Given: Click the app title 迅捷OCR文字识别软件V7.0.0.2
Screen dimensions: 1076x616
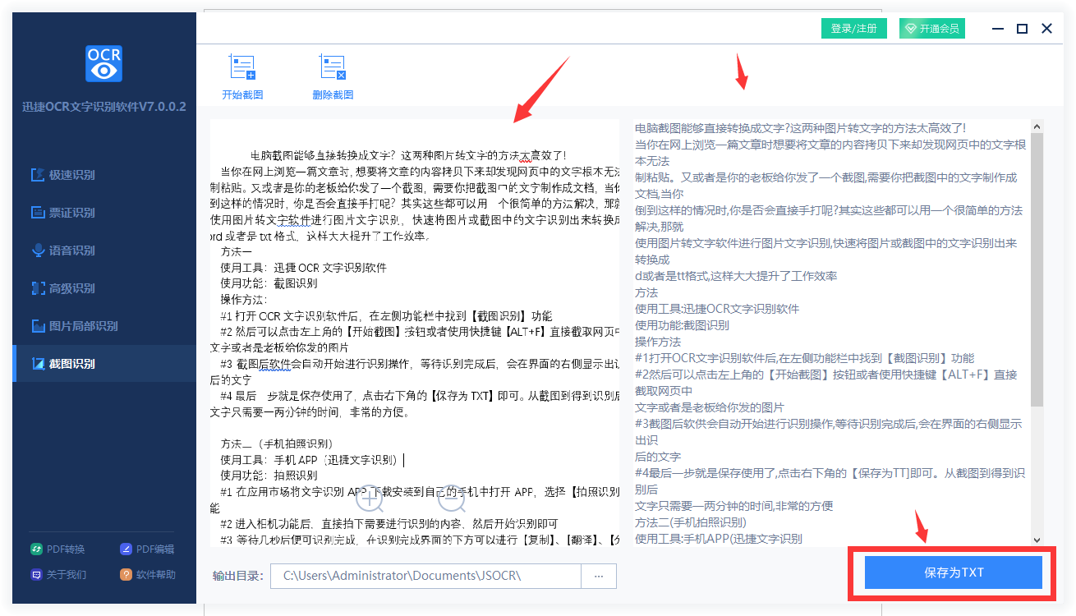Looking at the screenshot, I should pyautogui.click(x=104, y=107).
